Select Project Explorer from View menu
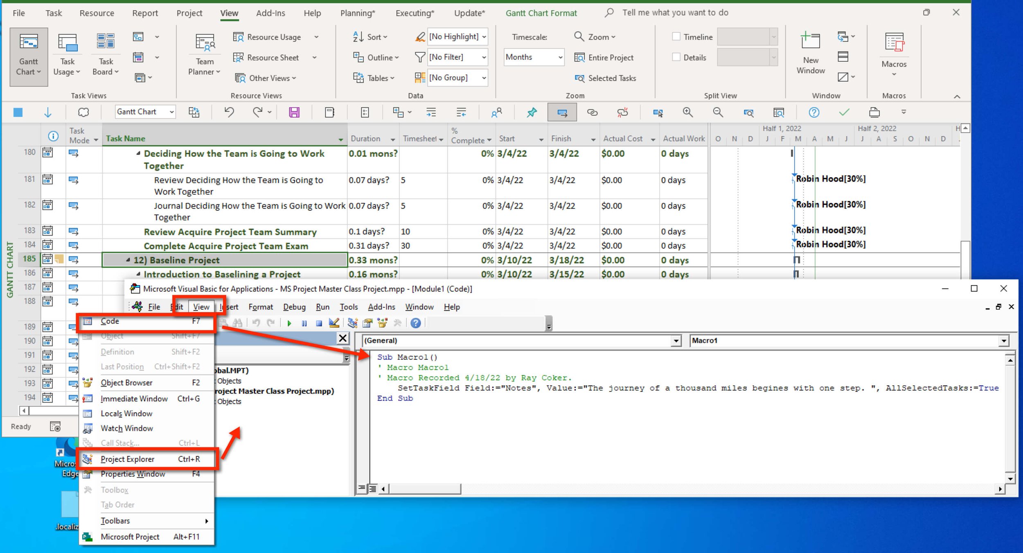Image resolution: width=1023 pixels, height=553 pixels. (147, 459)
